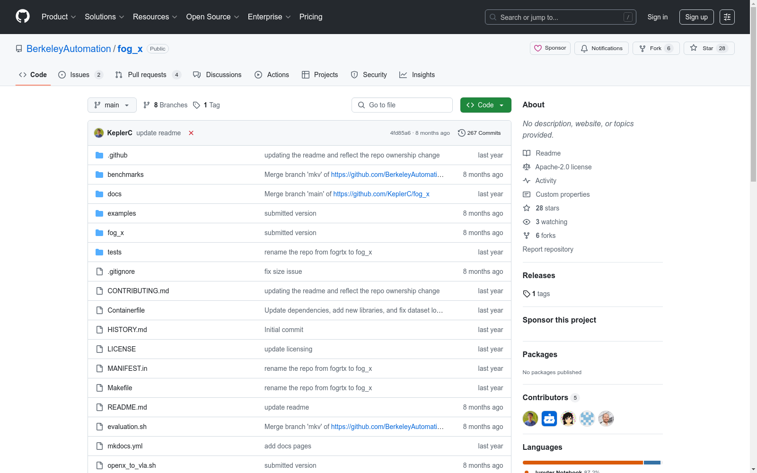Open the Open Source dropdown

click(x=213, y=17)
